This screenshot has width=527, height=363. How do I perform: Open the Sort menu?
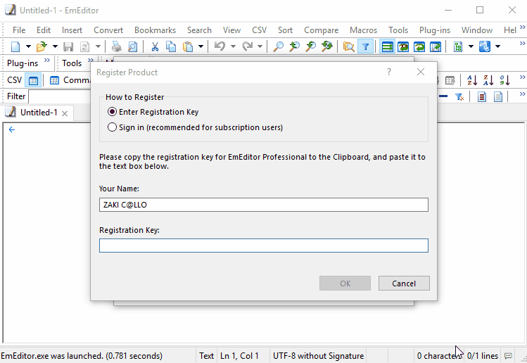point(285,30)
